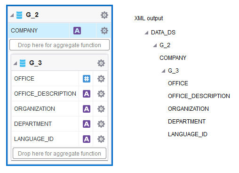Select ORGANIZATION in XML output tree
239x173 pixels.
pos(188,109)
